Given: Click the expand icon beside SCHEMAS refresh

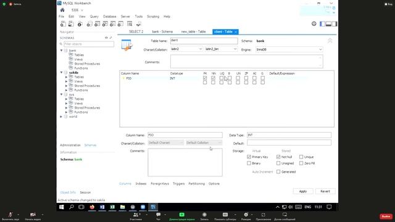Looking at the screenshot, I should pyautogui.click(x=111, y=38).
